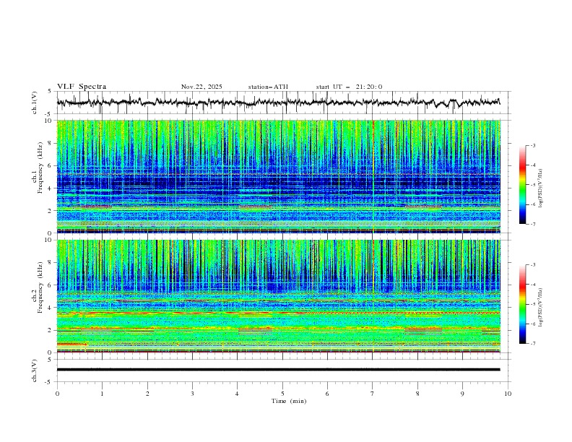Click the ch.1 spectrogram color scale bar
572x442 pixels.
(523, 185)
